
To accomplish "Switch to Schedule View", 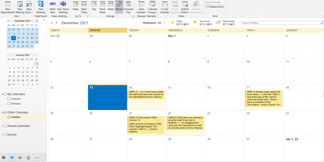I will click(x=128, y=8).
